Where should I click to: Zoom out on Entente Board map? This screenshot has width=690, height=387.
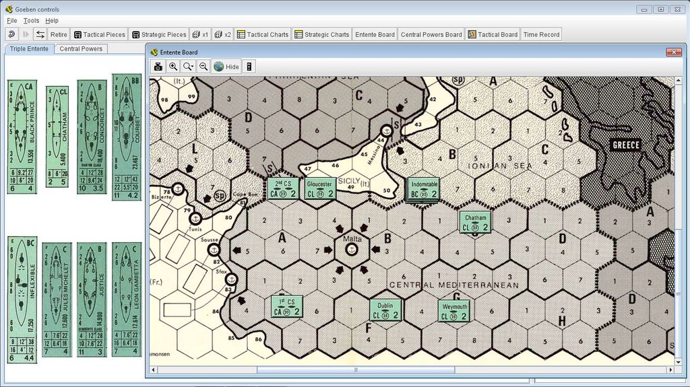[203, 67]
